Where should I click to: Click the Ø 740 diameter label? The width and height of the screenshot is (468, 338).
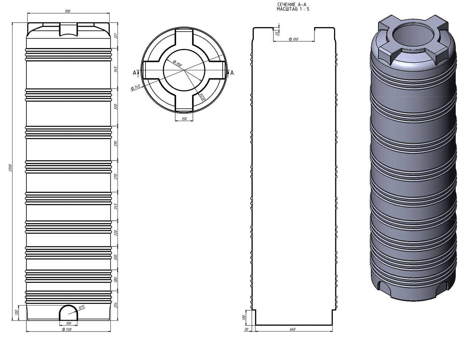tap(135, 87)
